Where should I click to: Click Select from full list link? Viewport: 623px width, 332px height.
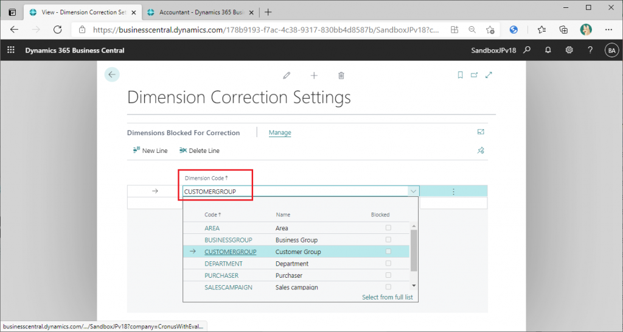click(x=387, y=297)
